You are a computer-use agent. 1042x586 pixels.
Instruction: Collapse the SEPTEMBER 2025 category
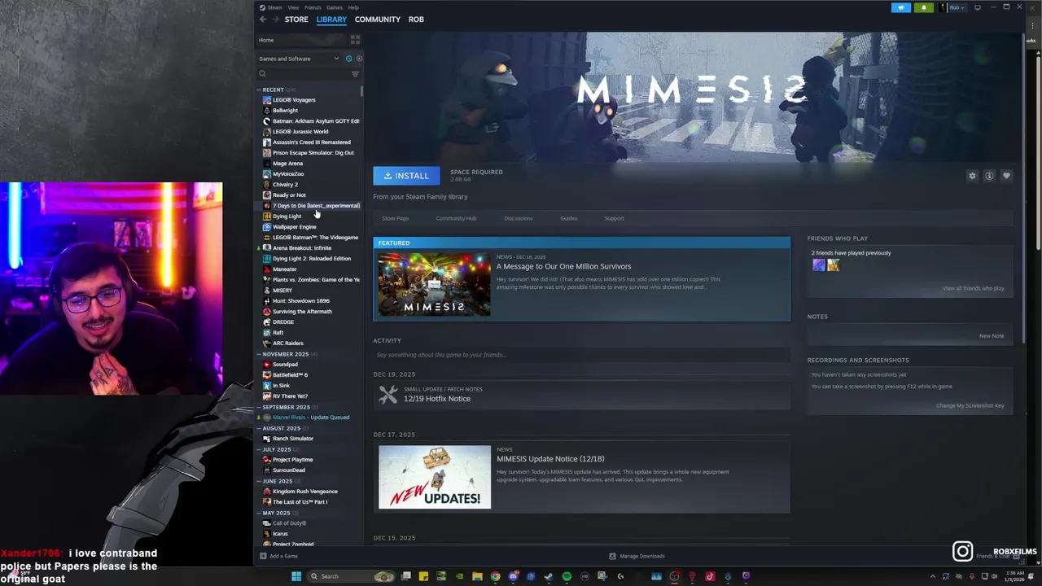coord(259,407)
